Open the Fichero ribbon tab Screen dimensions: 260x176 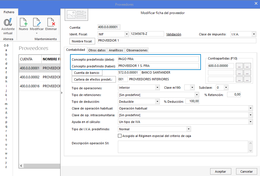coord(9,12)
